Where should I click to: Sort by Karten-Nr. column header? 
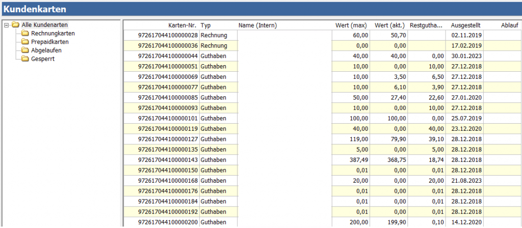[x=182, y=25]
